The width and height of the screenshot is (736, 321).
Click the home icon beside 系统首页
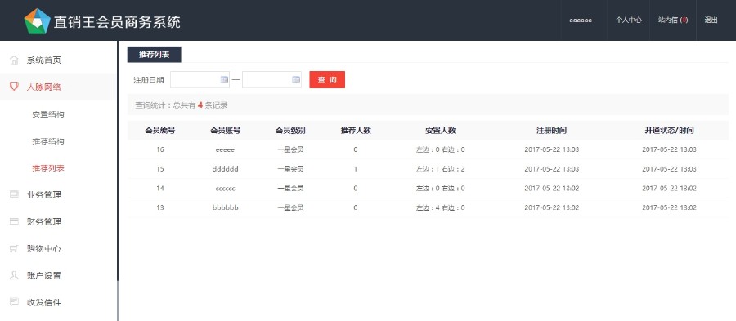14,60
